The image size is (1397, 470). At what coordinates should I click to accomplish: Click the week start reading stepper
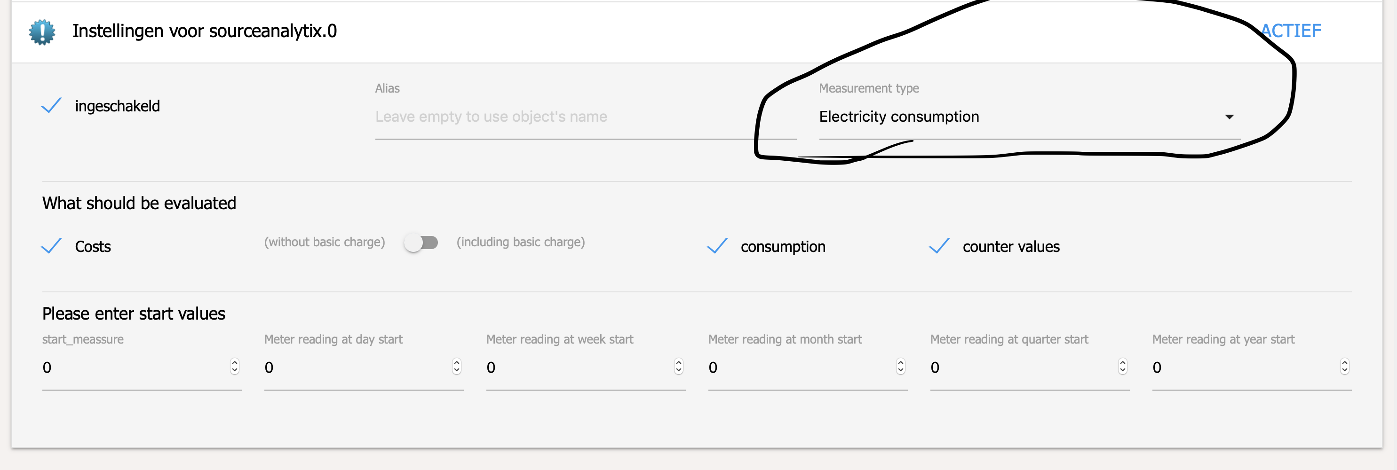(678, 367)
